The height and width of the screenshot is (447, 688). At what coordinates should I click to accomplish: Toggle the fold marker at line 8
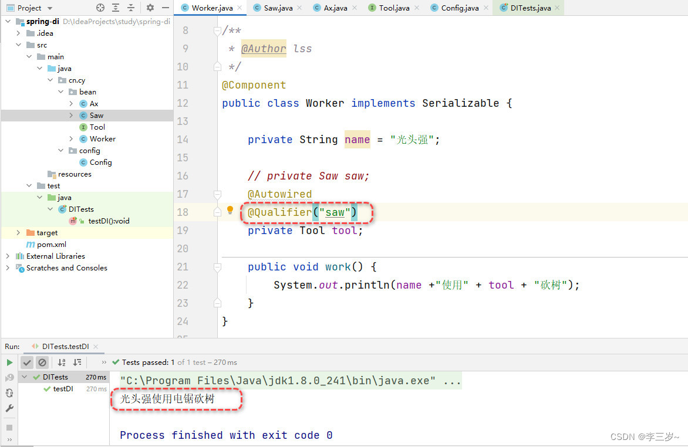(x=217, y=31)
